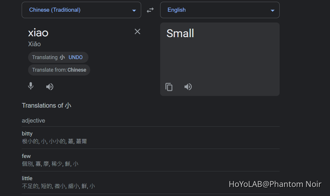The height and width of the screenshot is (196, 330).
Task: Click UNDO to revert the translation
Action: pyautogui.click(x=76, y=57)
